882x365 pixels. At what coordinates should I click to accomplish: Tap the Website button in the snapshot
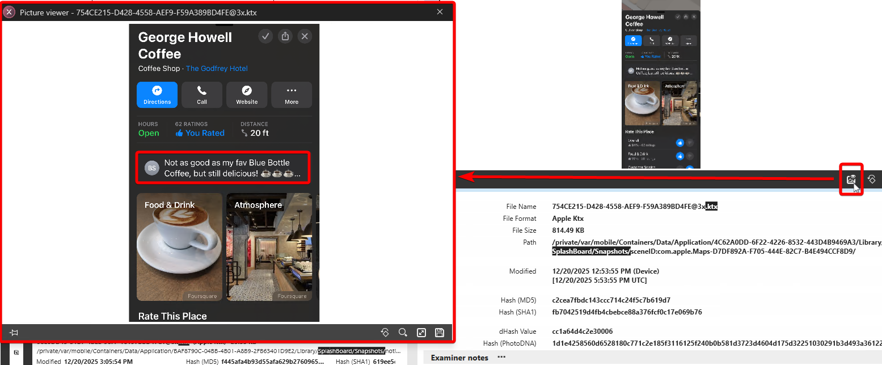pos(247,95)
